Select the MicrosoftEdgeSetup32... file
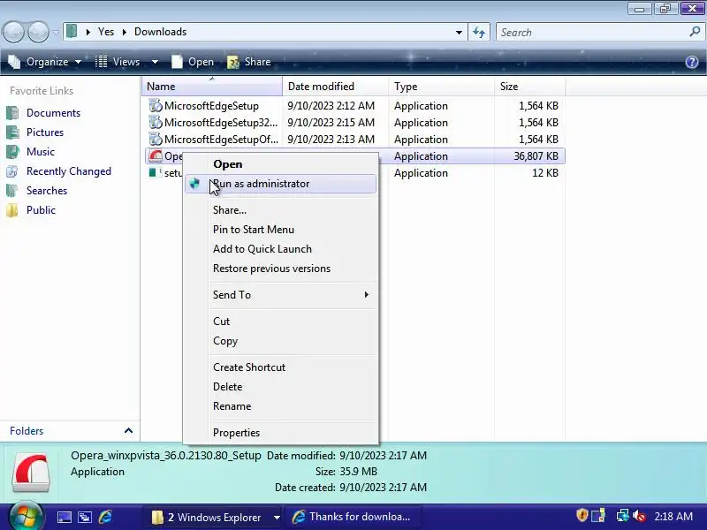This screenshot has width=707, height=530. [221, 123]
